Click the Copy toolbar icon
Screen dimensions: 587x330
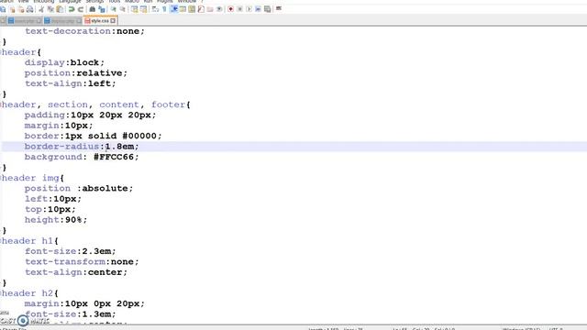pyautogui.click(x=50, y=9)
